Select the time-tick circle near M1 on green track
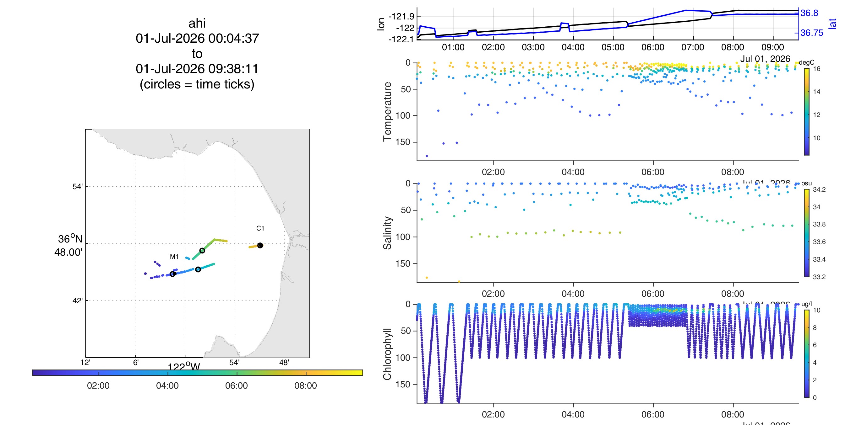The image size is (851, 425). [x=202, y=250]
